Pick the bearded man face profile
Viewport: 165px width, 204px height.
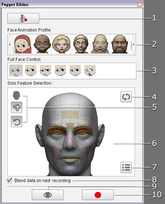[x=119, y=44]
